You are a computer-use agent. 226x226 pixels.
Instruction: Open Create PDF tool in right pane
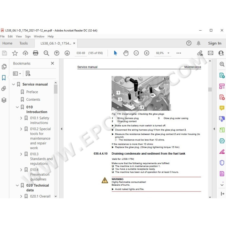click(x=222, y=97)
